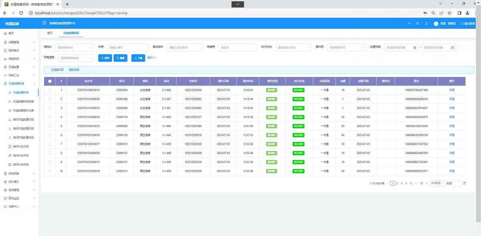The width and height of the screenshot is (481, 236).
Task: Click the 首页 home icon in the sidebar
Action: pyautogui.click(x=6, y=33)
